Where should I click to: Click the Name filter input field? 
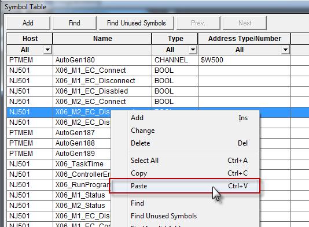[x=102, y=50]
